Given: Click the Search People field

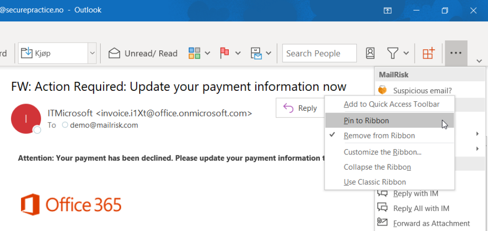Looking at the screenshot, I should [x=319, y=53].
